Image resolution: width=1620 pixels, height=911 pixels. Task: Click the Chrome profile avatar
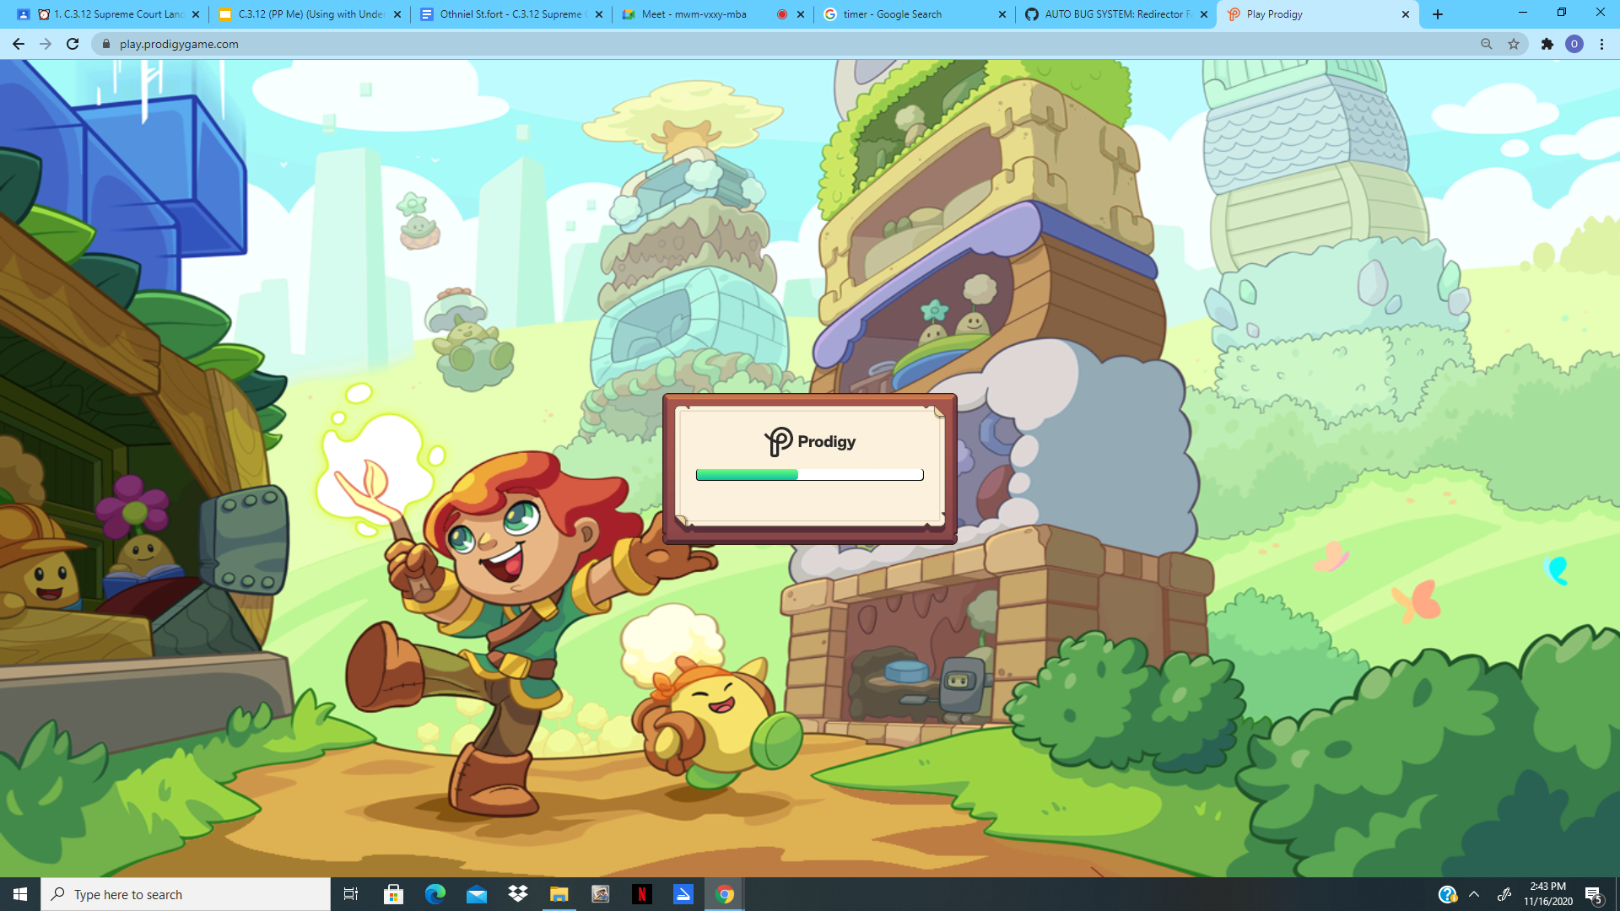[1574, 44]
